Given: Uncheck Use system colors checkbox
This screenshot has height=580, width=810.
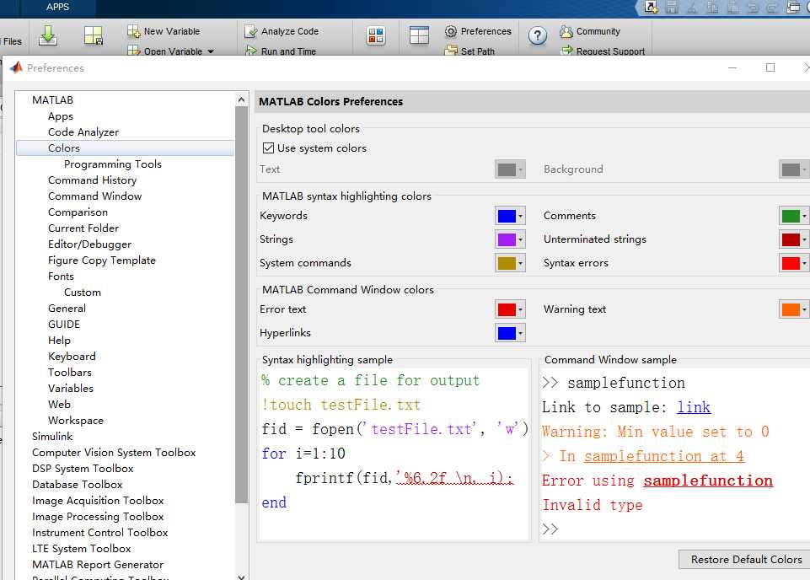Looking at the screenshot, I should 268,148.
